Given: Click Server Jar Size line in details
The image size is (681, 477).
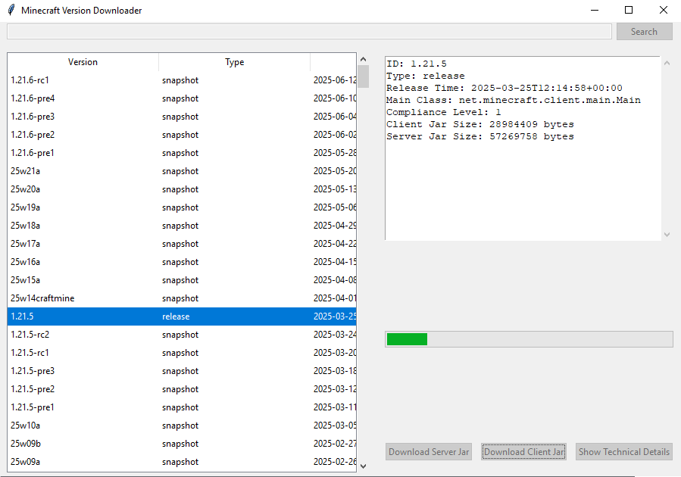Looking at the screenshot, I should point(480,137).
